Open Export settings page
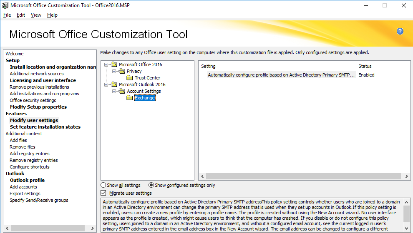This screenshot has width=413, height=233. (x=25, y=193)
